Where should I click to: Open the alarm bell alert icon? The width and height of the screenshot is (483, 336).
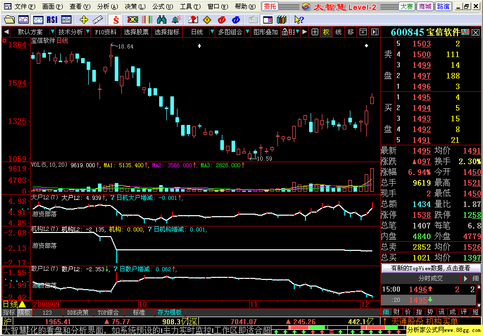tap(176, 20)
